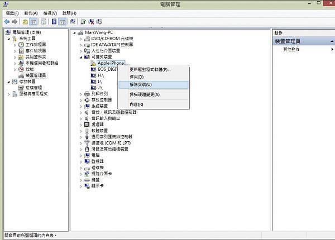Select 電腦管理 (本機) root node
335x240 pixels.
click(26, 32)
